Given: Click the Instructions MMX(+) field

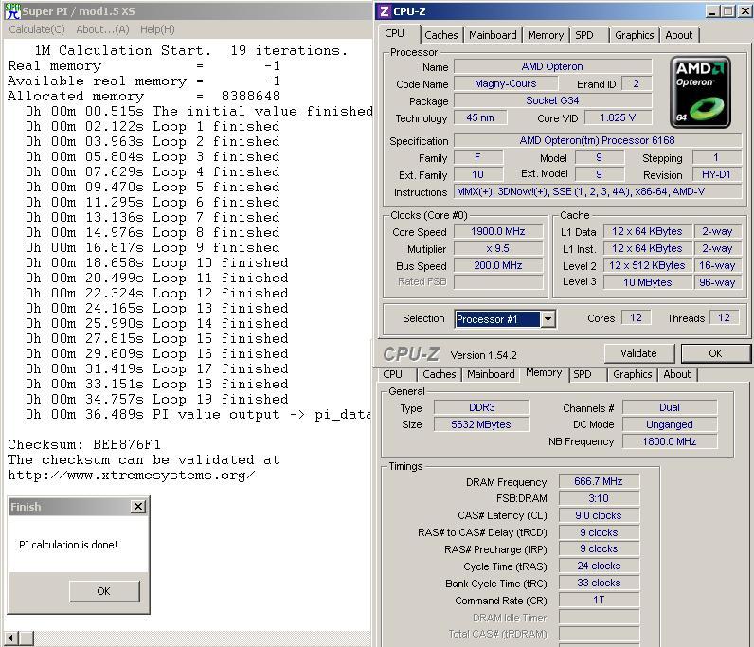Looking at the screenshot, I should click(598, 192).
